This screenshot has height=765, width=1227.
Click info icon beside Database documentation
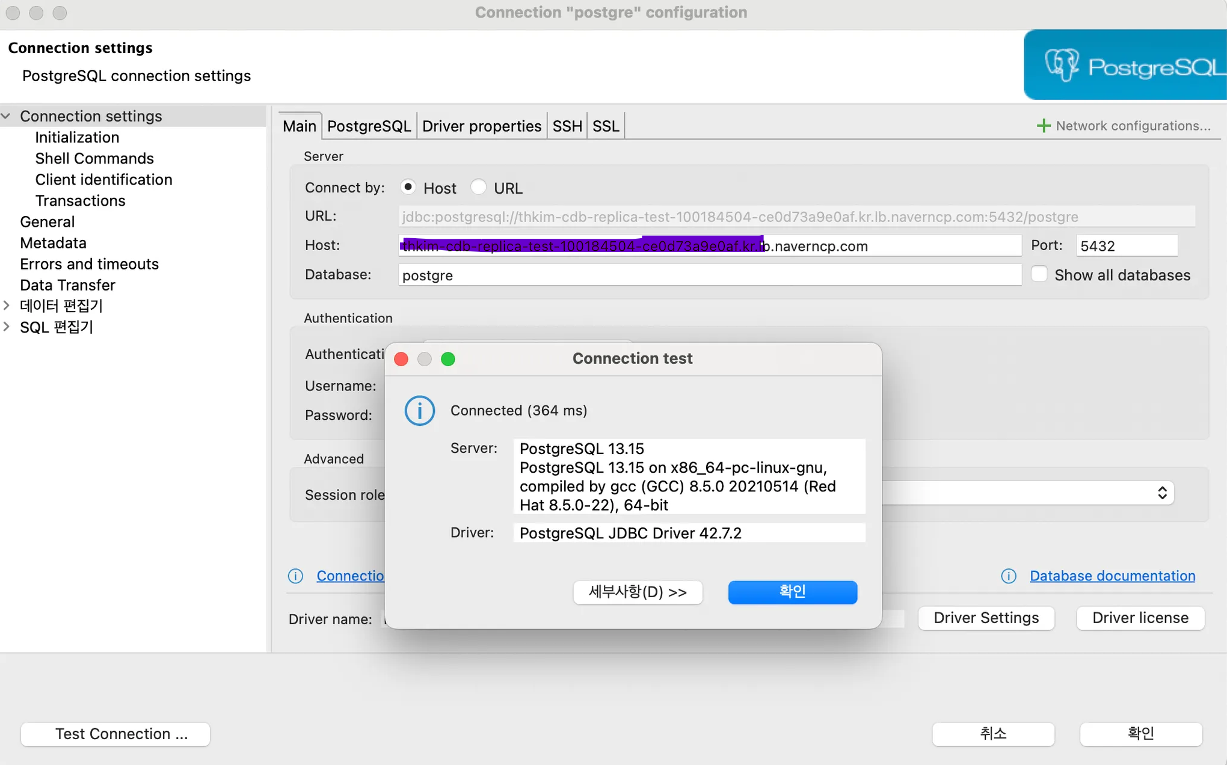1009,576
